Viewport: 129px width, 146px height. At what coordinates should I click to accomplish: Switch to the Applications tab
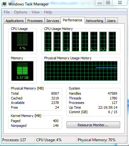(15, 21)
